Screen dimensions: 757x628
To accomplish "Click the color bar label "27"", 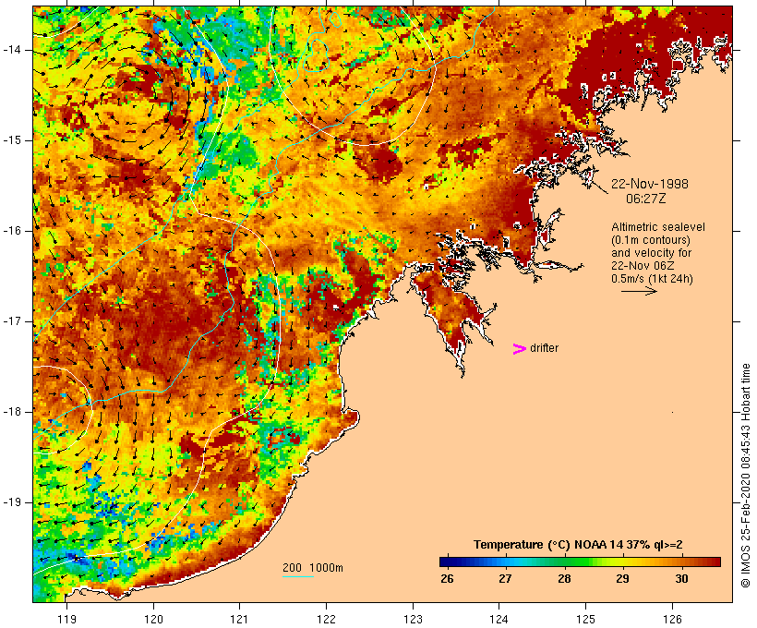I will [x=505, y=578].
